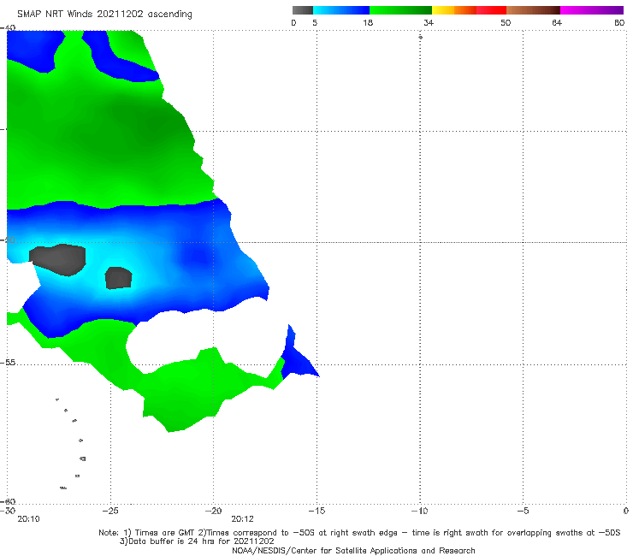Click the color bar label '64'
The width and height of the screenshot is (633, 556).
tap(557, 22)
